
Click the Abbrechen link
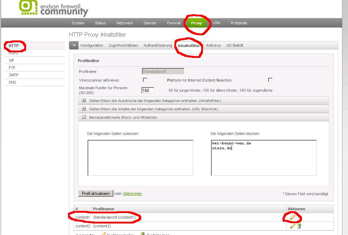(x=132, y=194)
